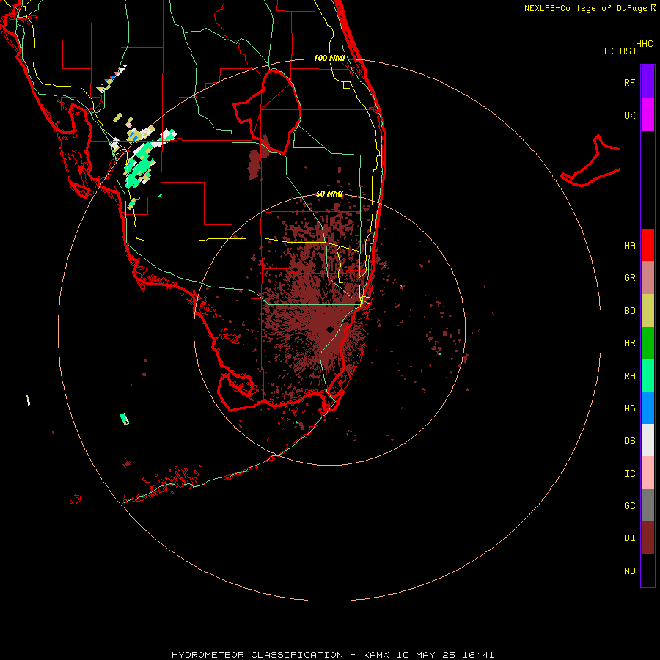The width and height of the screenshot is (660, 660).
Task: Click the BI brown legend swatch
Action: click(648, 538)
